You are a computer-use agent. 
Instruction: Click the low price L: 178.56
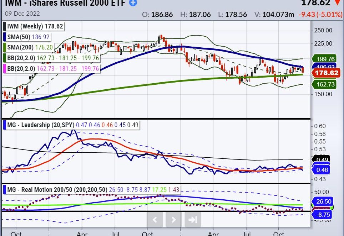pos(232,15)
